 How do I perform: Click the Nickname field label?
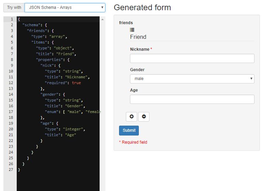[x=140, y=49]
